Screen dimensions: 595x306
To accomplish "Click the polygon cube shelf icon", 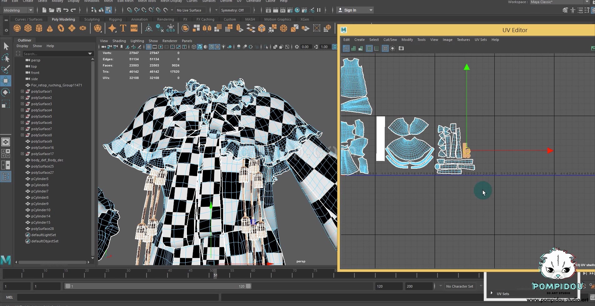I will (28, 28).
